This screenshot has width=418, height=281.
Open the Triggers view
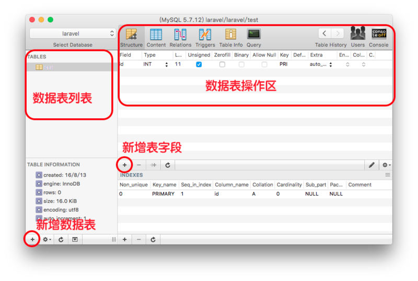205,38
